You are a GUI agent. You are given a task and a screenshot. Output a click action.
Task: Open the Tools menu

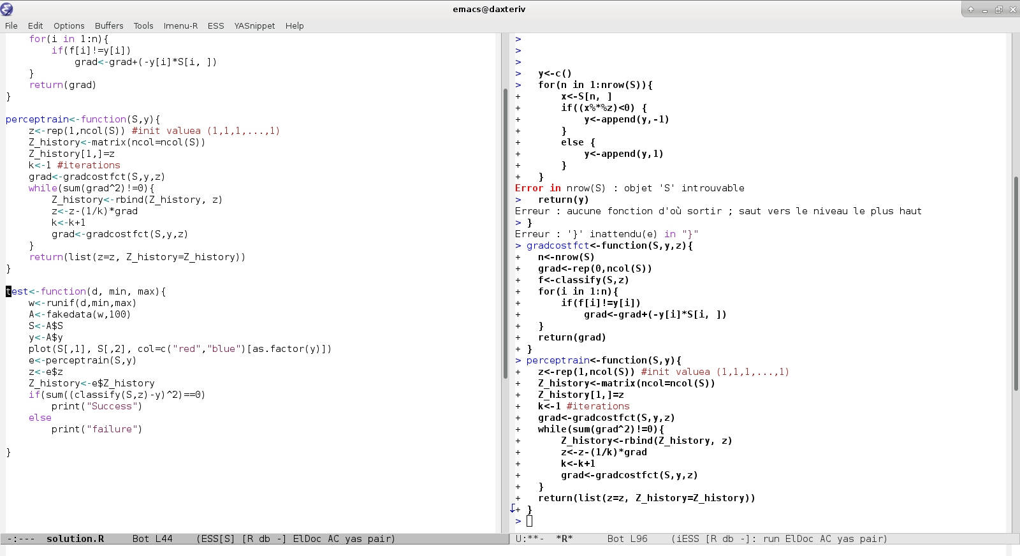tap(143, 26)
